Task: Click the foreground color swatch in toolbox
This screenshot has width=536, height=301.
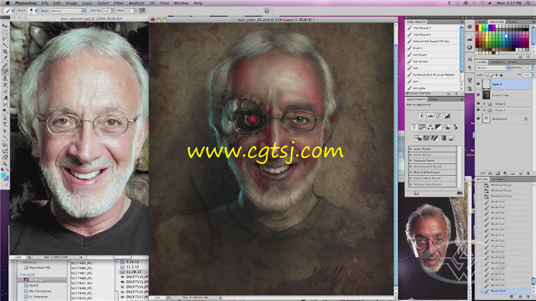Action: (3, 175)
